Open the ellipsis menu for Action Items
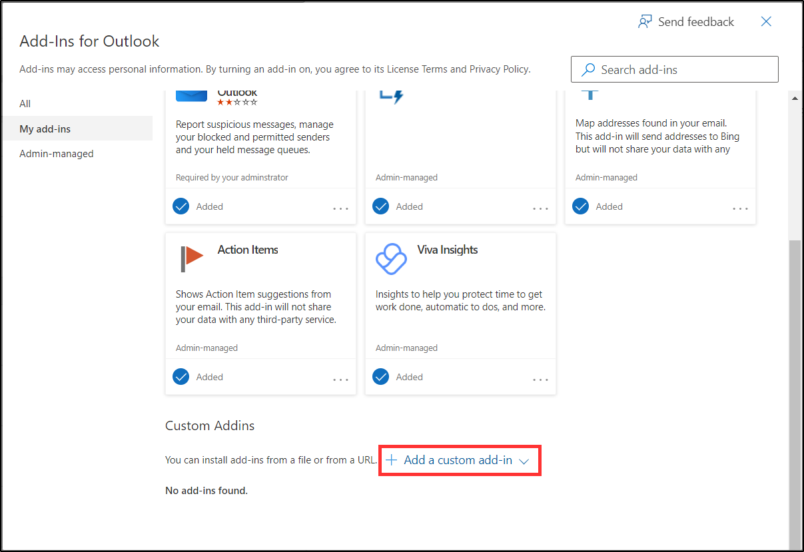 point(340,378)
